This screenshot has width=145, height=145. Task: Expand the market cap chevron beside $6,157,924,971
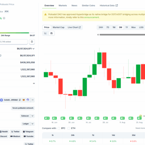click(33, 49)
